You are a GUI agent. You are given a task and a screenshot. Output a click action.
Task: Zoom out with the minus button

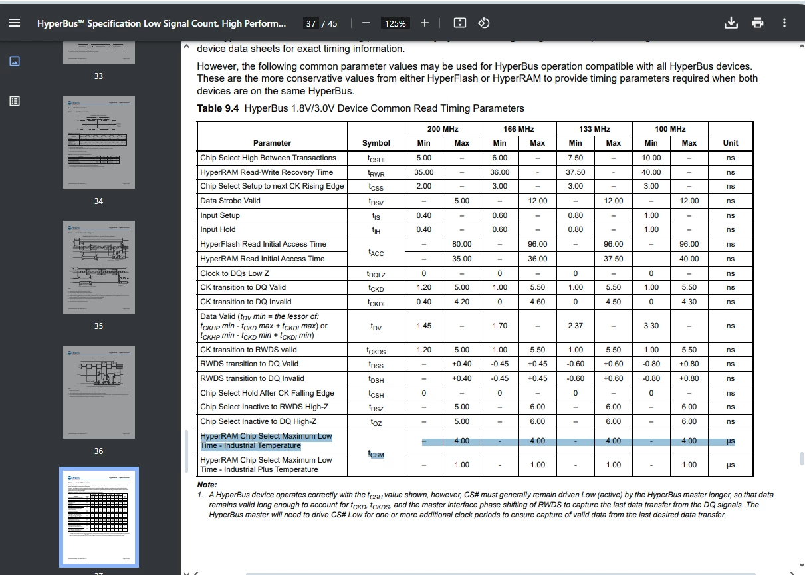coord(366,23)
